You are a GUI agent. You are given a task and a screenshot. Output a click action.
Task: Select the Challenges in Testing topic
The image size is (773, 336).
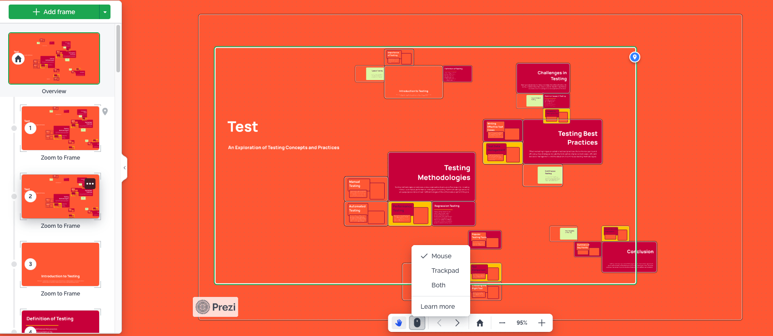coord(543,78)
